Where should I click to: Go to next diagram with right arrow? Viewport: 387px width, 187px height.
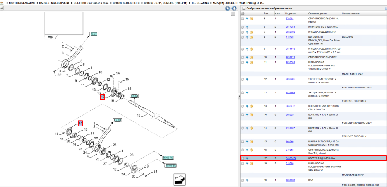point(233,8)
